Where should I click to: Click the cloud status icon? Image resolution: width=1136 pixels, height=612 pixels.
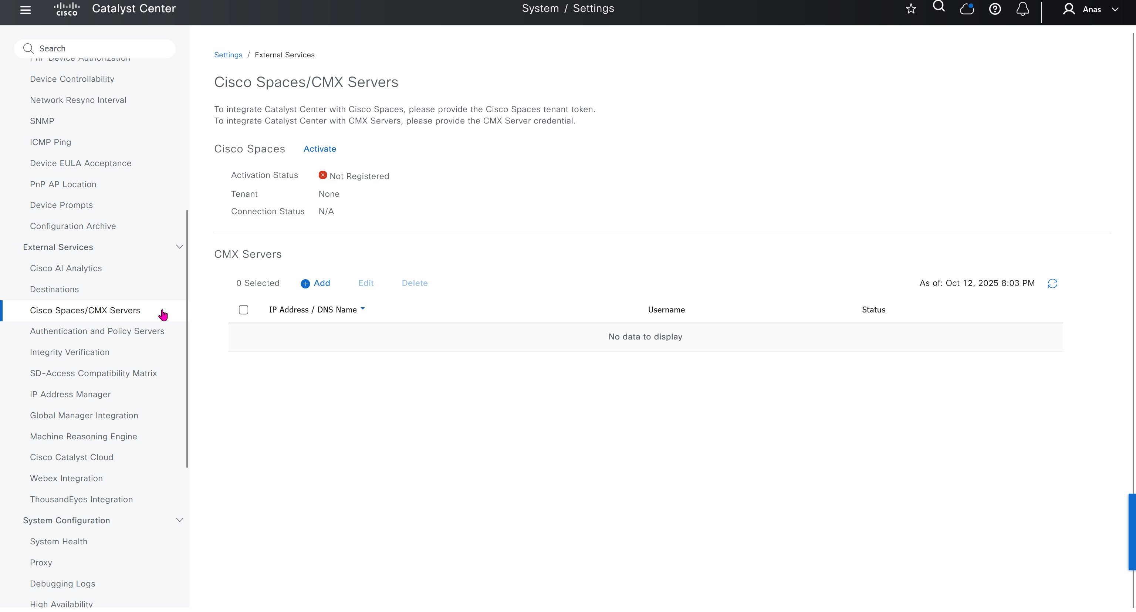tap(967, 9)
